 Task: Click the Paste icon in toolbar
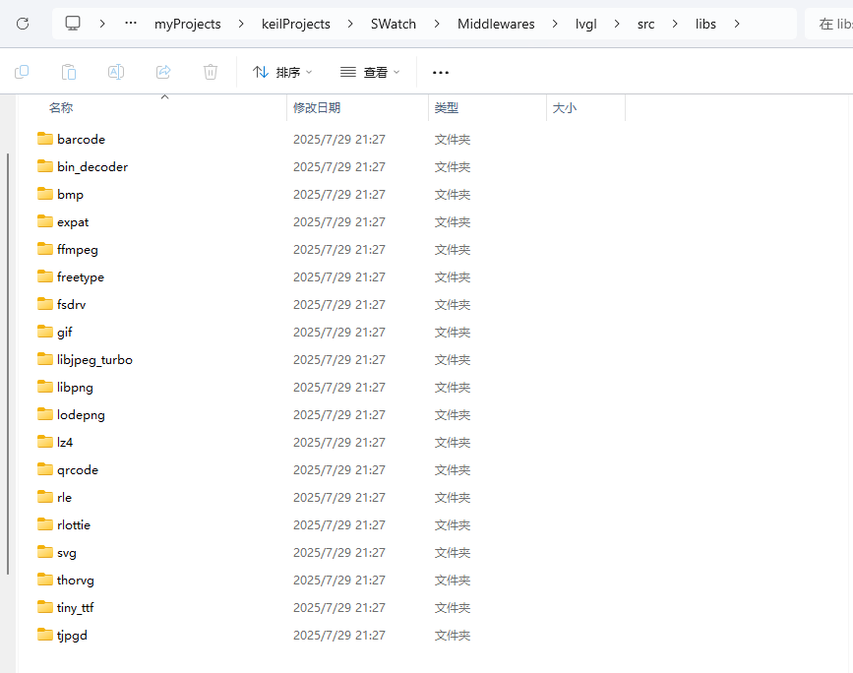69,72
